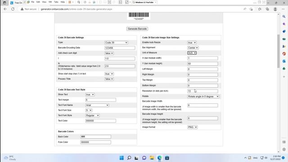Click the Y bar module height field
Viewport: 288px width, 162px height.
pyautogui.click(x=202, y=64)
